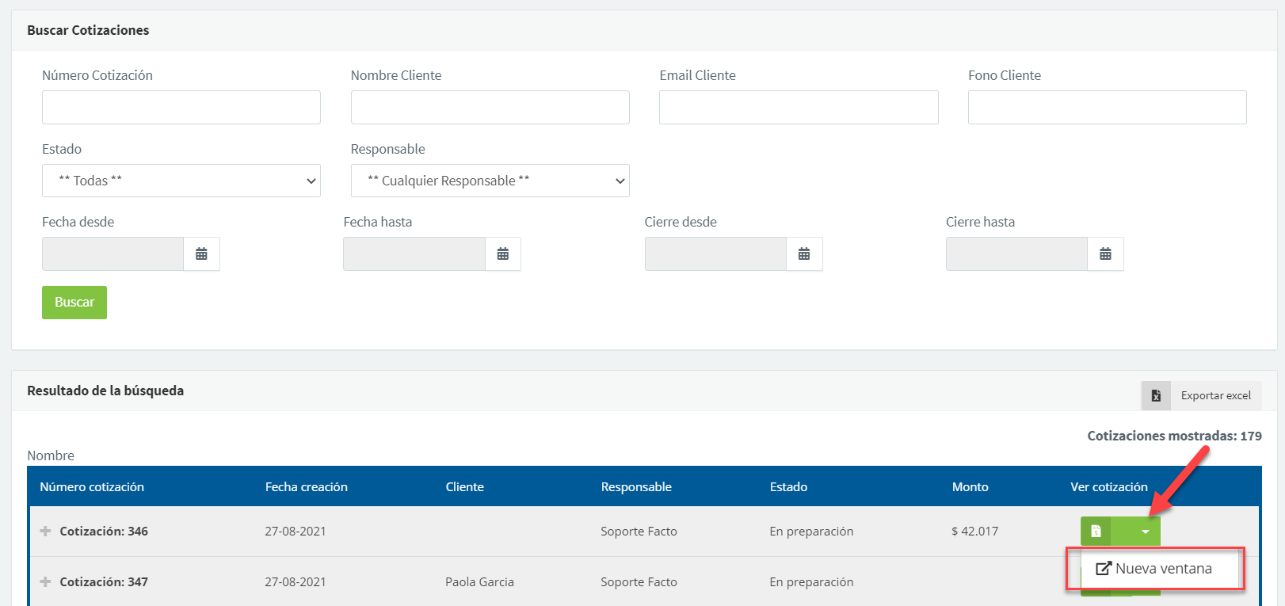Toggle dropdown arrow next to Cotización 346 button
This screenshot has width=1285, height=606.
pos(1145,532)
